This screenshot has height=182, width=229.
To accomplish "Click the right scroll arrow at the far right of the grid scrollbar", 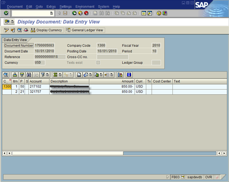I will (224, 153).
